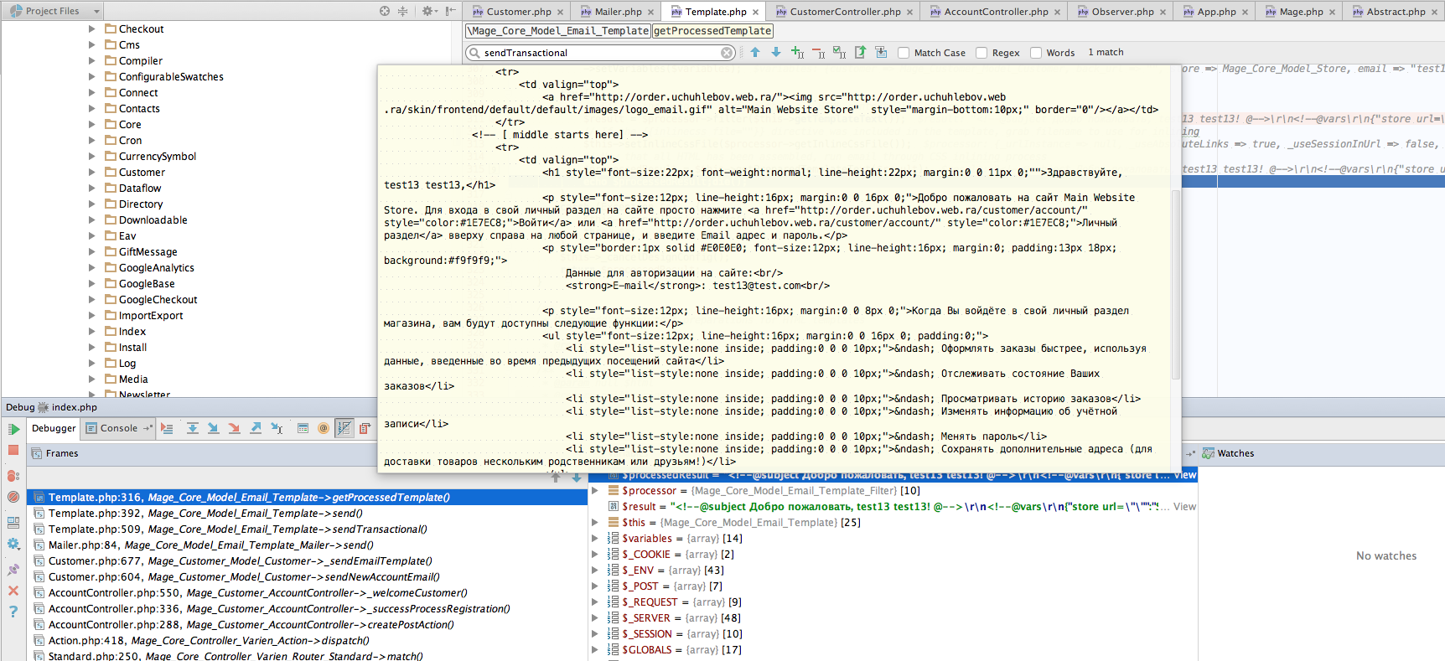Screen dimensions: 1445x661
Task: Close the Template.php tab
Action: click(755, 12)
